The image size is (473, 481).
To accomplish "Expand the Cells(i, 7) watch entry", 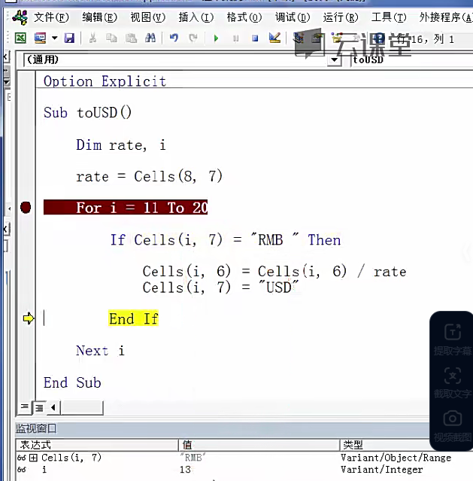I will tap(33, 458).
